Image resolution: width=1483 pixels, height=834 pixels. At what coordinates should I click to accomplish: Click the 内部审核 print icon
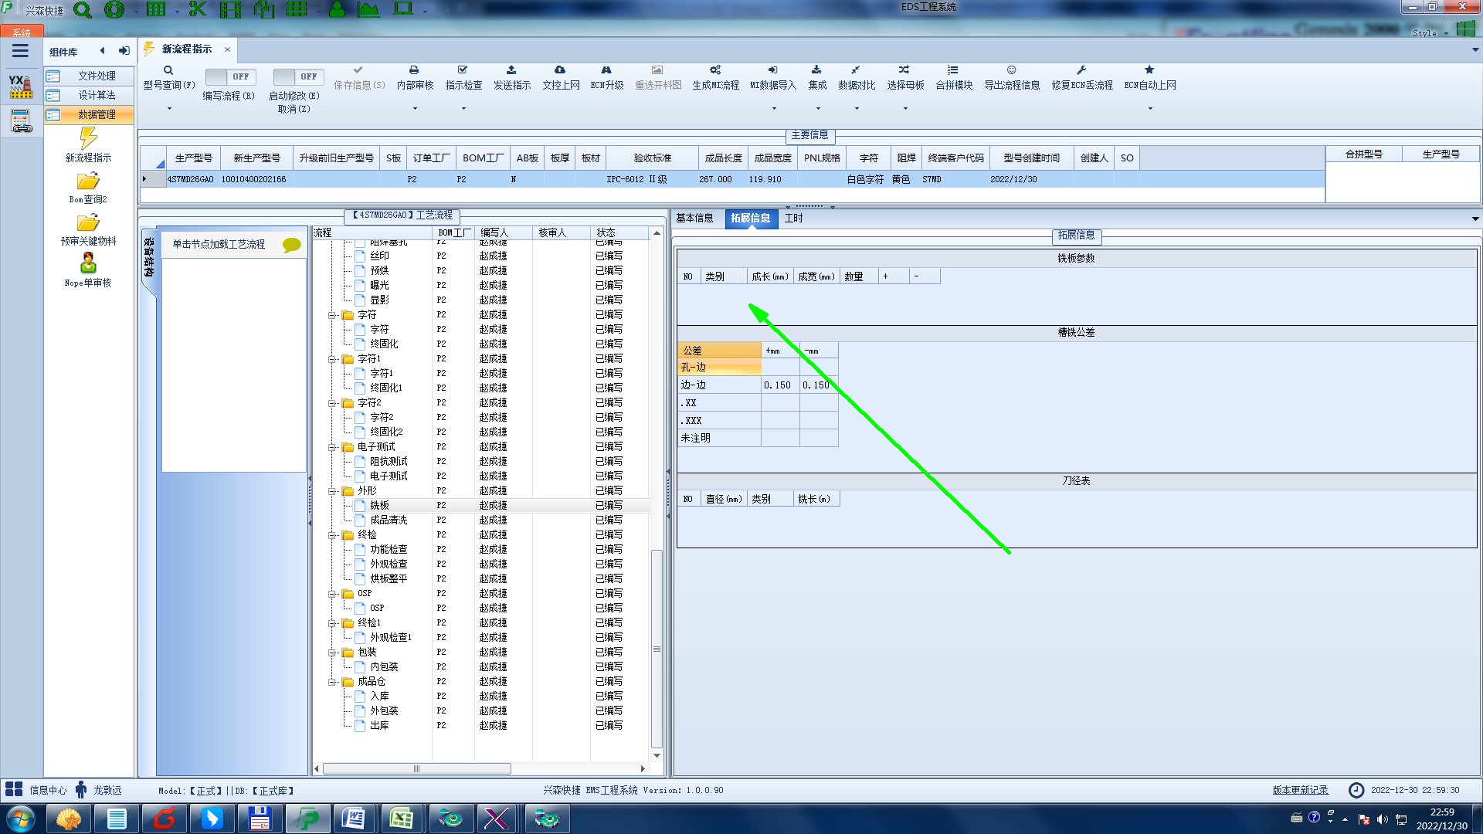point(414,70)
